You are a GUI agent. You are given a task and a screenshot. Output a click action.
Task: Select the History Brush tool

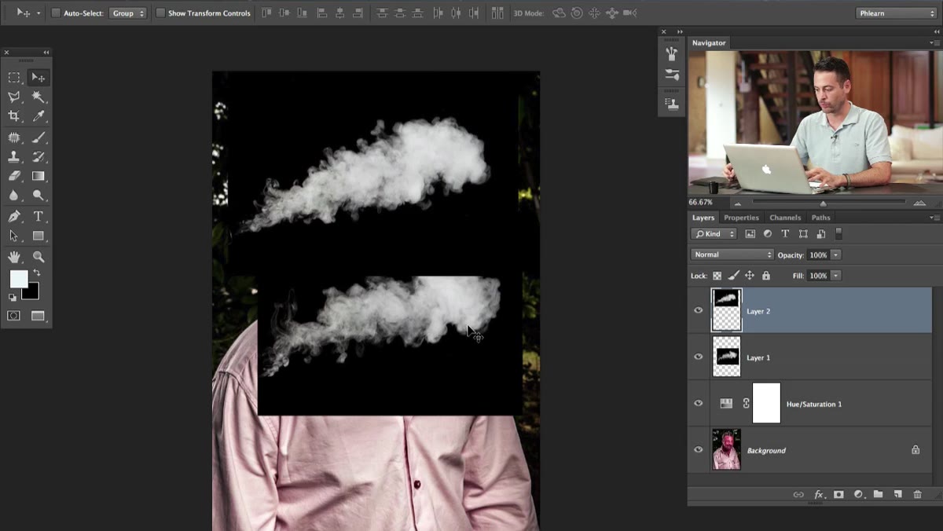point(38,157)
